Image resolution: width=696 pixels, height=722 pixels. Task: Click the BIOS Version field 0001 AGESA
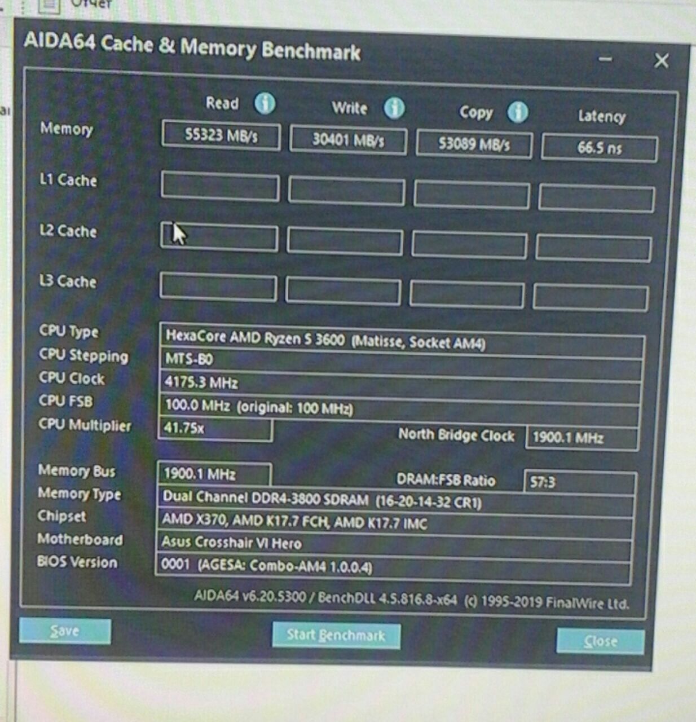point(393,567)
